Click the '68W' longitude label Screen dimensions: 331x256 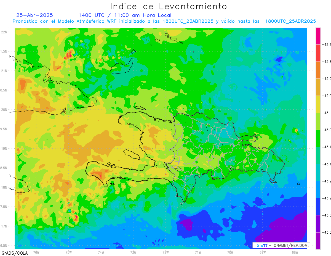(x=295, y=252)
